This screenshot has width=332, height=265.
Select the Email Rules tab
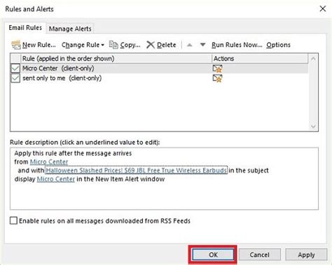click(25, 28)
